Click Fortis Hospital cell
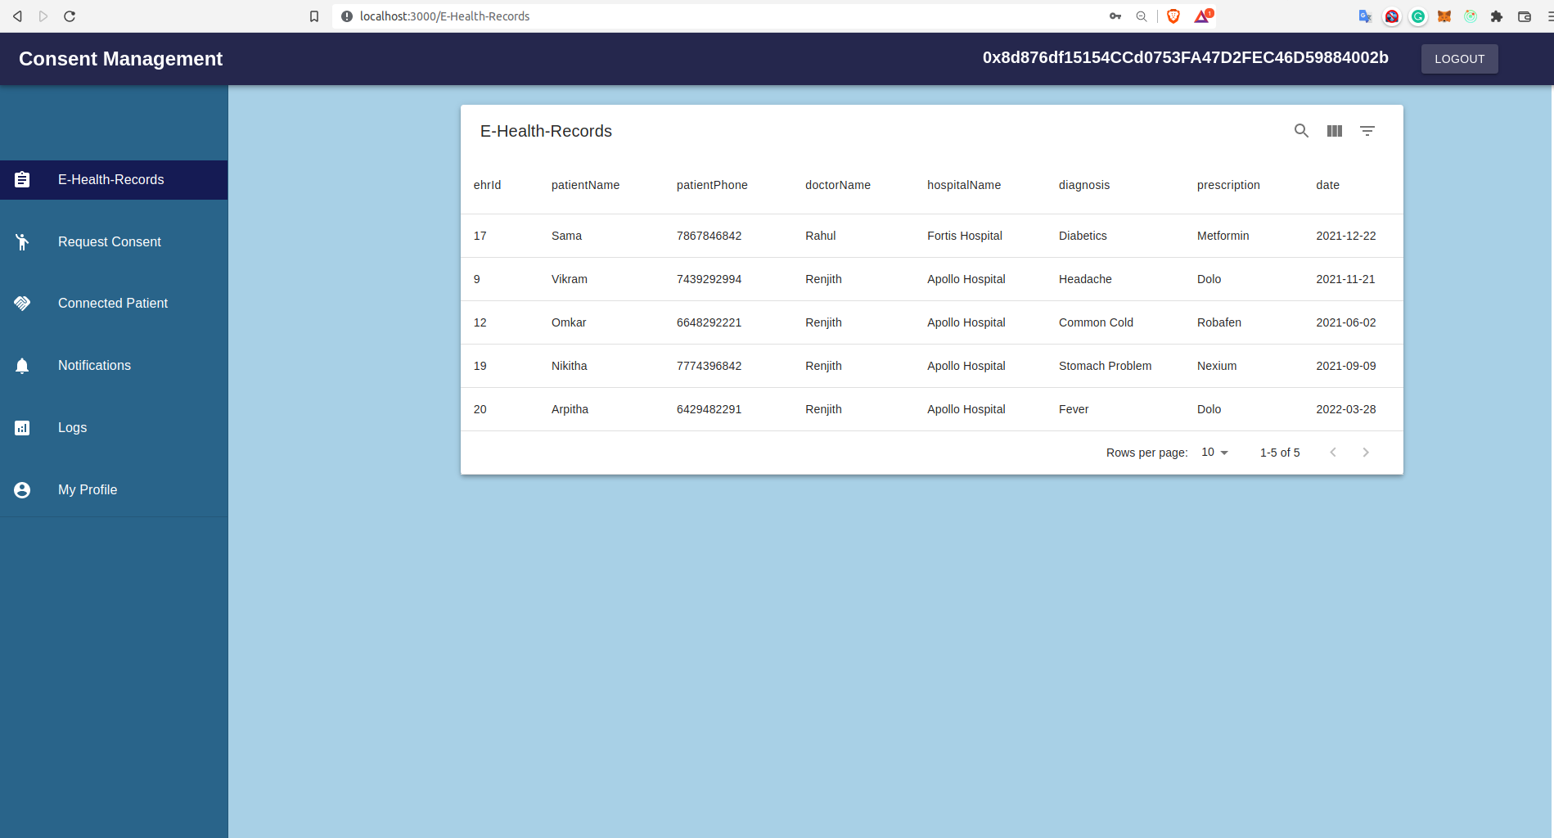This screenshot has height=838, width=1554. [x=965, y=236]
